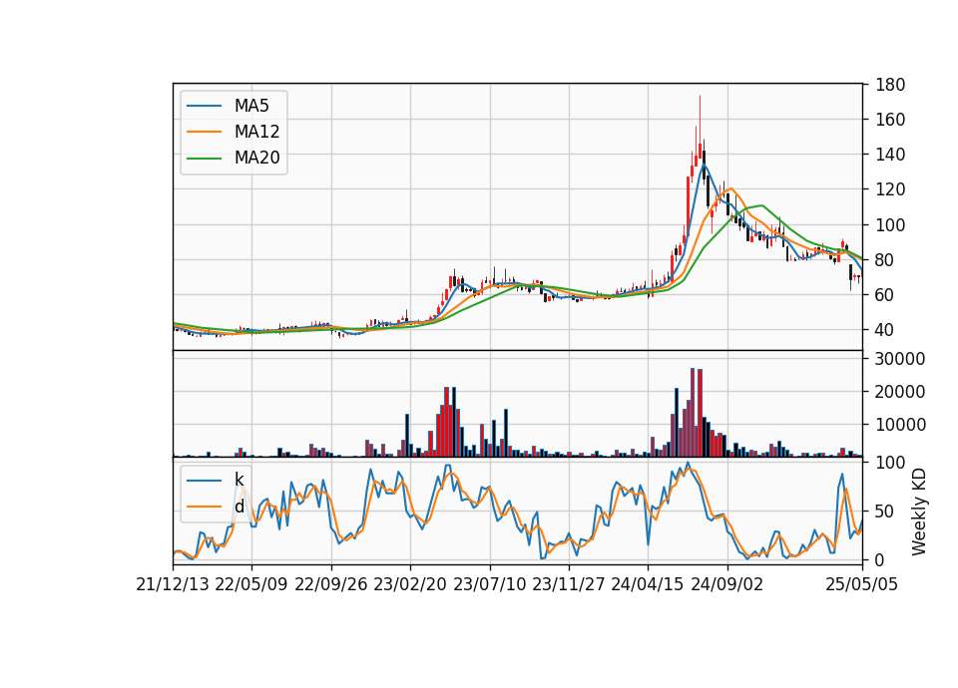Click the 22/05/09 date label
The image size is (958, 688).
click(251, 584)
